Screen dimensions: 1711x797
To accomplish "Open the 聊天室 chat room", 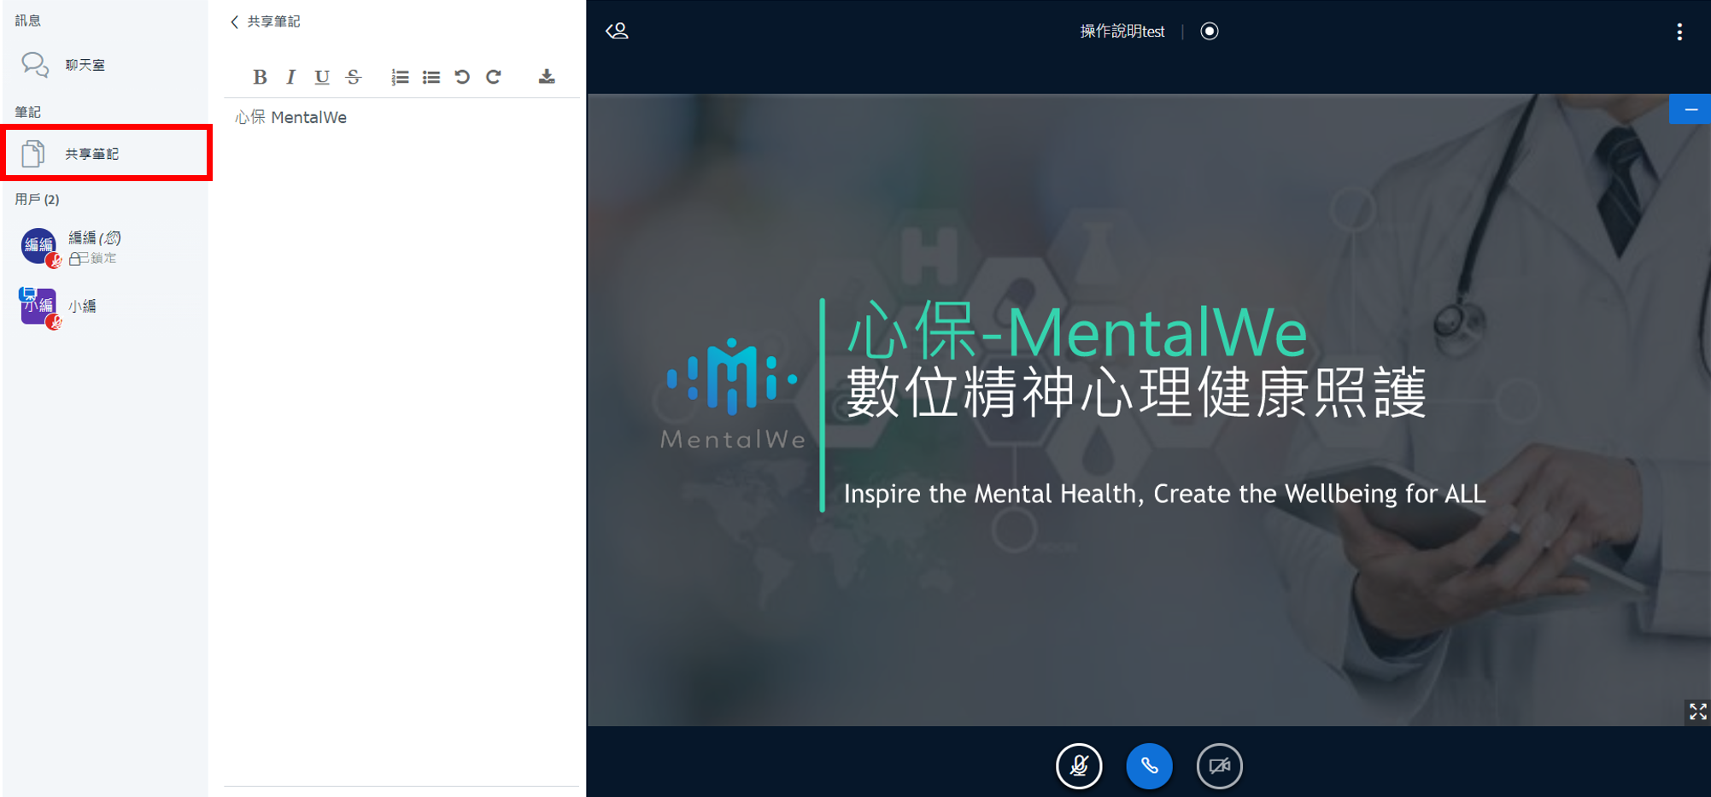I will 85,65.
